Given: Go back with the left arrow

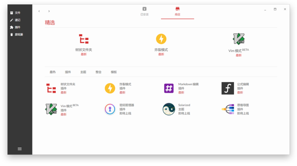Looking at the screenshot, I should pos(39,11).
